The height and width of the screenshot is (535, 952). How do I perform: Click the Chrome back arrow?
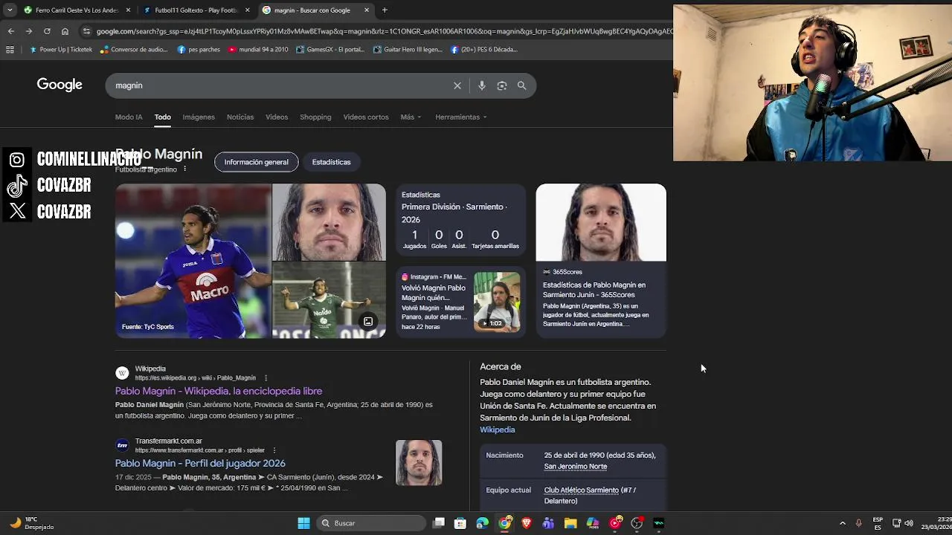click(10, 31)
